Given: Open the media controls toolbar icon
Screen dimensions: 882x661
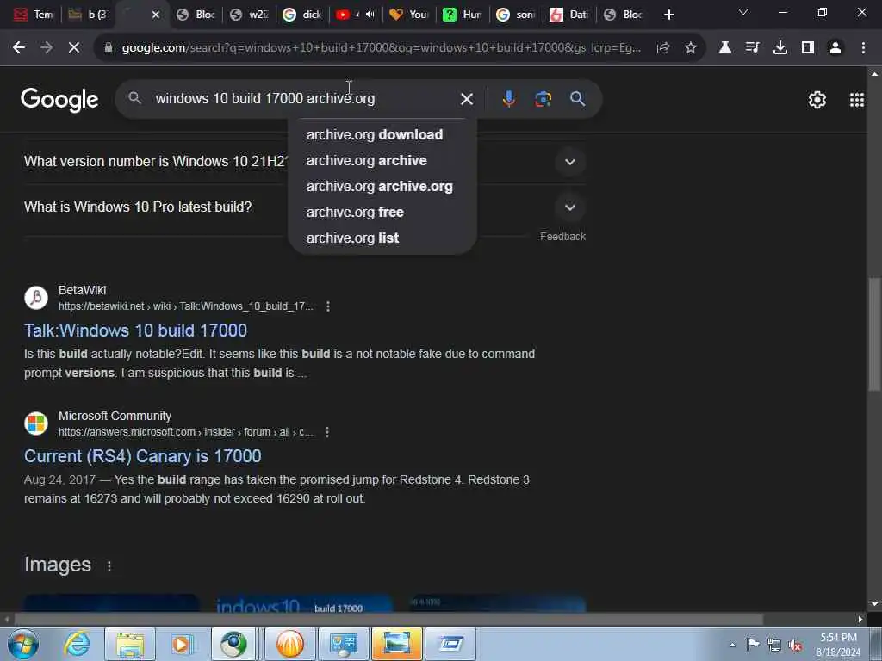Looking at the screenshot, I should pyautogui.click(x=752, y=48).
